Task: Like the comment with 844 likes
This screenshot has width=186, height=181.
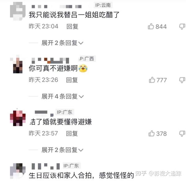Action: coord(151,26)
